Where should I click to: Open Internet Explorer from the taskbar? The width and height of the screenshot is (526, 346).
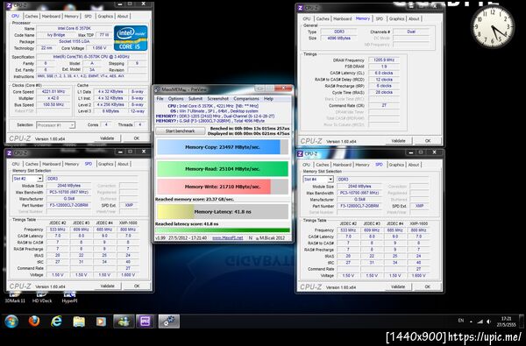(x=56, y=321)
